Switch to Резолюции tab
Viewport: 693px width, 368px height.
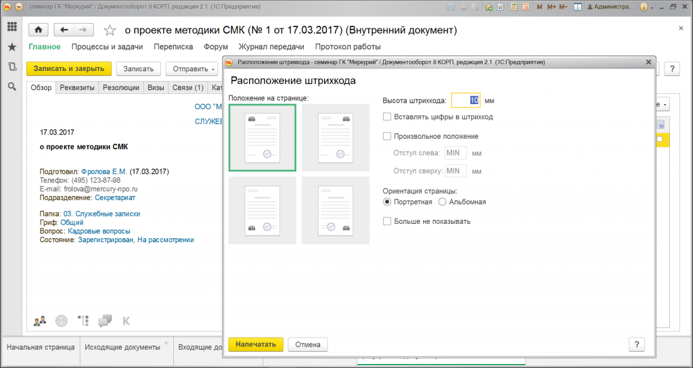[x=121, y=87]
